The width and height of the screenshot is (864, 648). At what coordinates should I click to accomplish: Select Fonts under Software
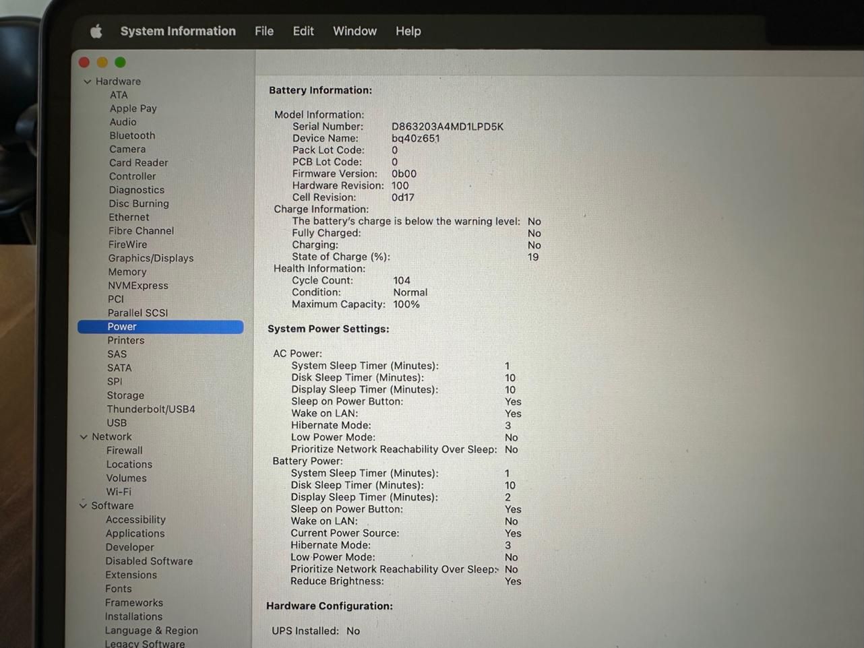(118, 589)
